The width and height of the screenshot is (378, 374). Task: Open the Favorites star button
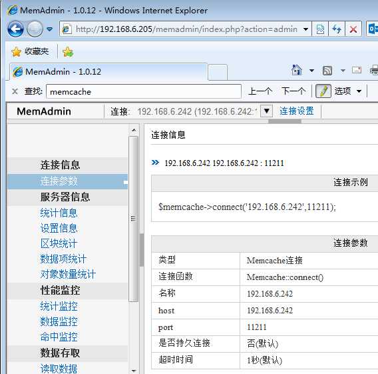[x=30, y=51]
